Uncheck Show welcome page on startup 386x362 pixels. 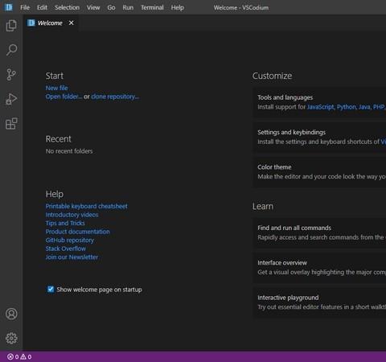tap(51, 289)
